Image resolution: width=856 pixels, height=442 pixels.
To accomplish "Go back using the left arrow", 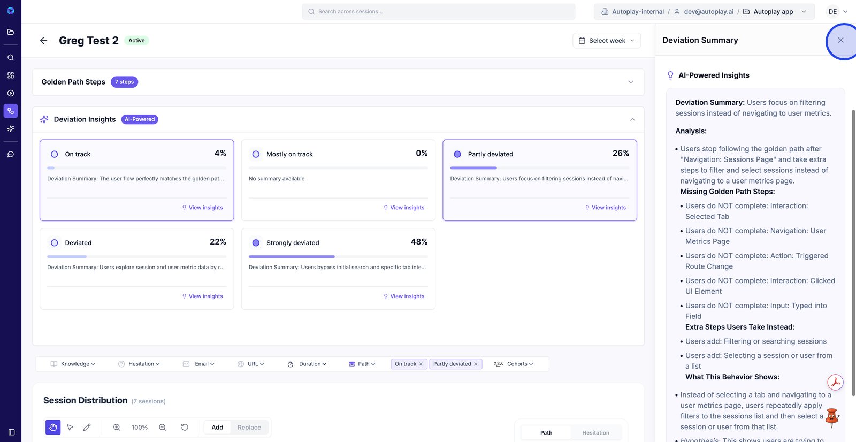I will pyautogui.click(x=44, y=41).
